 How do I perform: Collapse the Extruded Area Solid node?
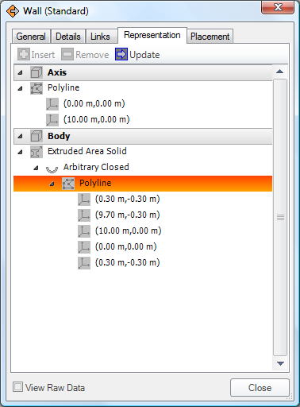click(x=20, y=152)
